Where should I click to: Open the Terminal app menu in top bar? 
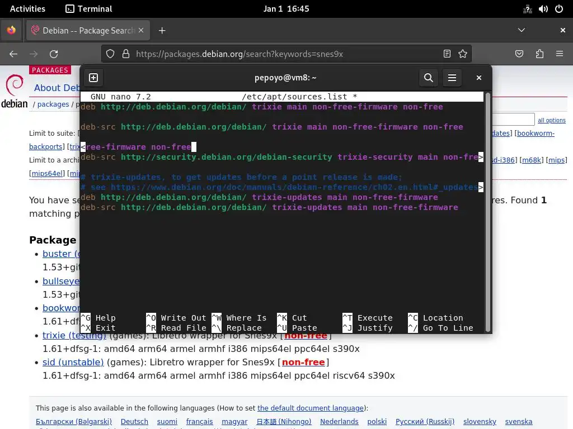click(89, 9)
